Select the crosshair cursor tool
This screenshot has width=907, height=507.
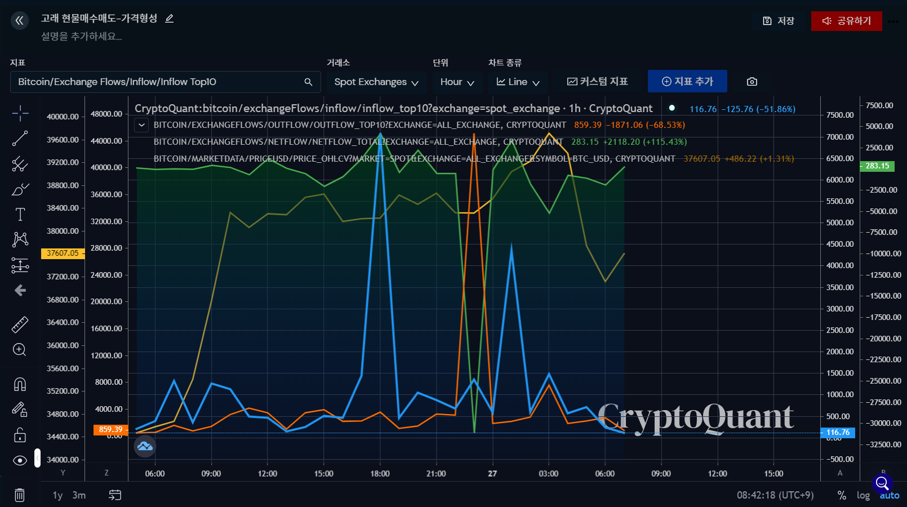click(x=20, y=113)
